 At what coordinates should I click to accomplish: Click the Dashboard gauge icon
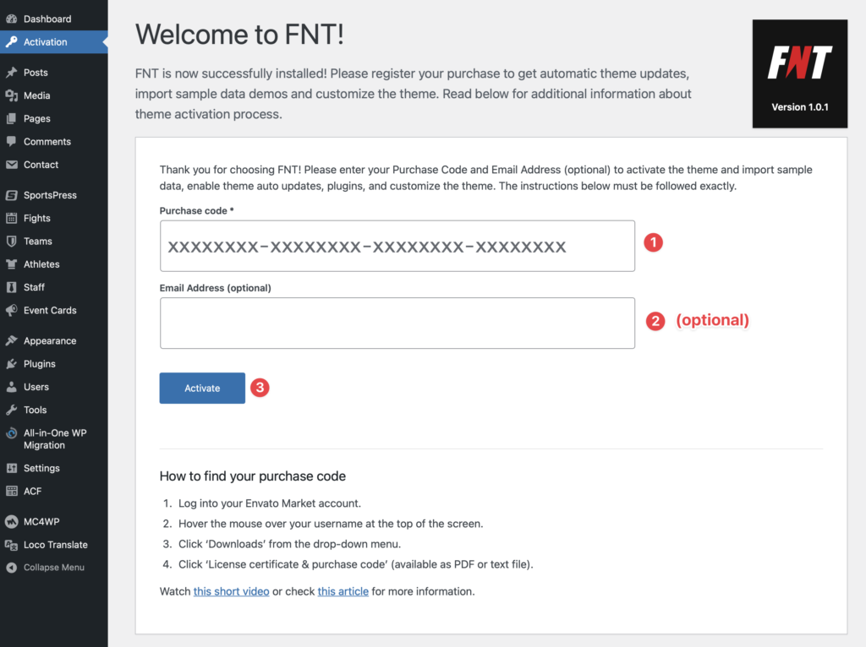[12, 19]
